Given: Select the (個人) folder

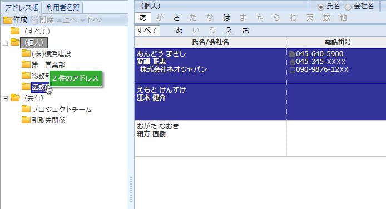Looking at the screenshot, I should point(34,43).
